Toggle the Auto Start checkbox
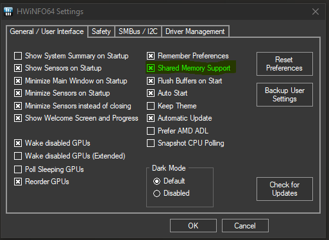This screenshot has width=329, height=240. (x=151, y=93)
